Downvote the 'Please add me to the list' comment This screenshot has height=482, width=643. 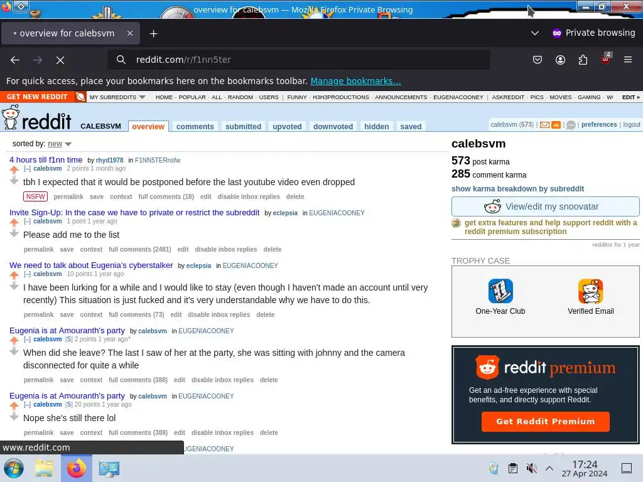[14, 233]
